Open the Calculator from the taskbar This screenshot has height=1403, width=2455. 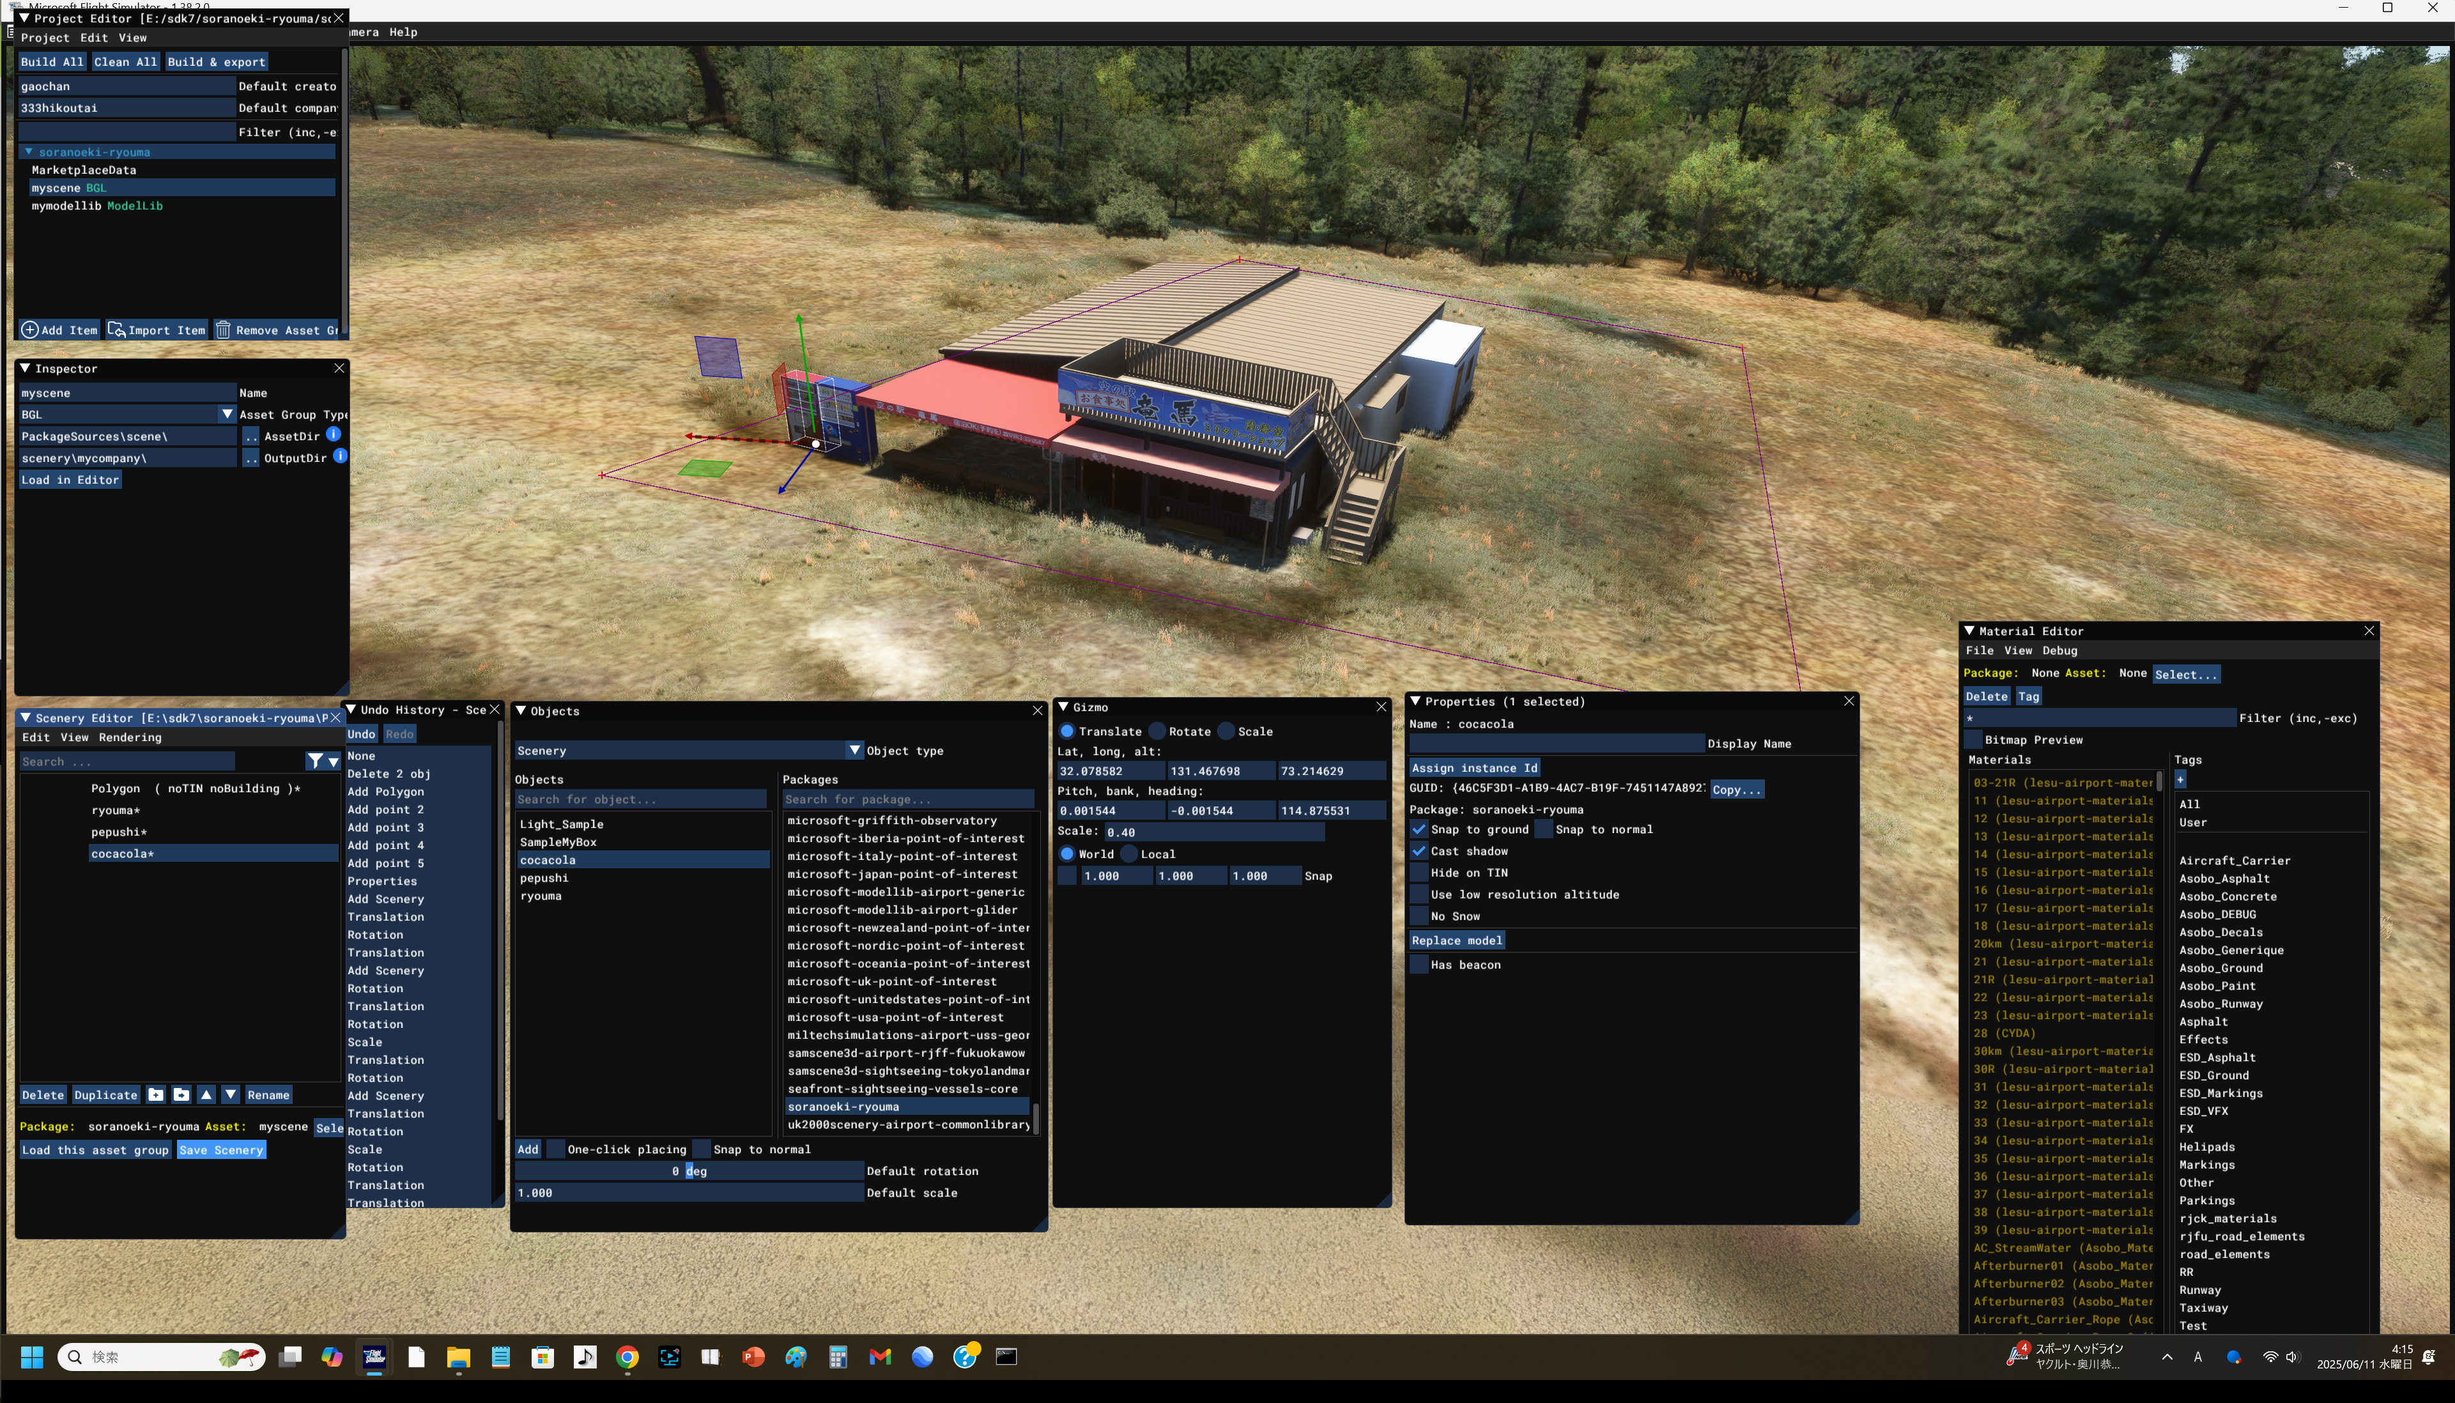tap(838, 1357)
